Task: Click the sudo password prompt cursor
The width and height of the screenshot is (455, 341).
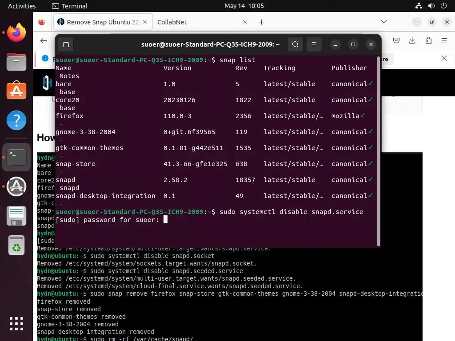Action: coord(165,219)
